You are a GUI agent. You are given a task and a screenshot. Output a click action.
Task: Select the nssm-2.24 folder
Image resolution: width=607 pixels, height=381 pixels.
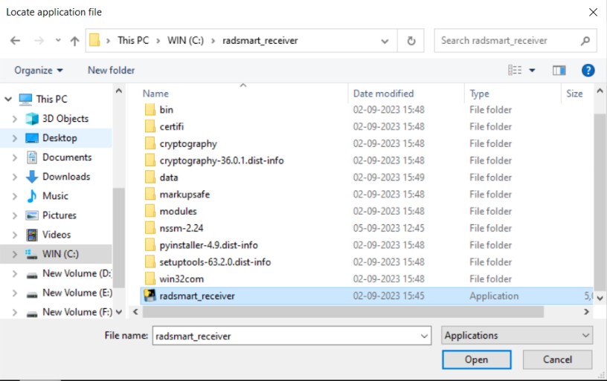click(182, 228)
